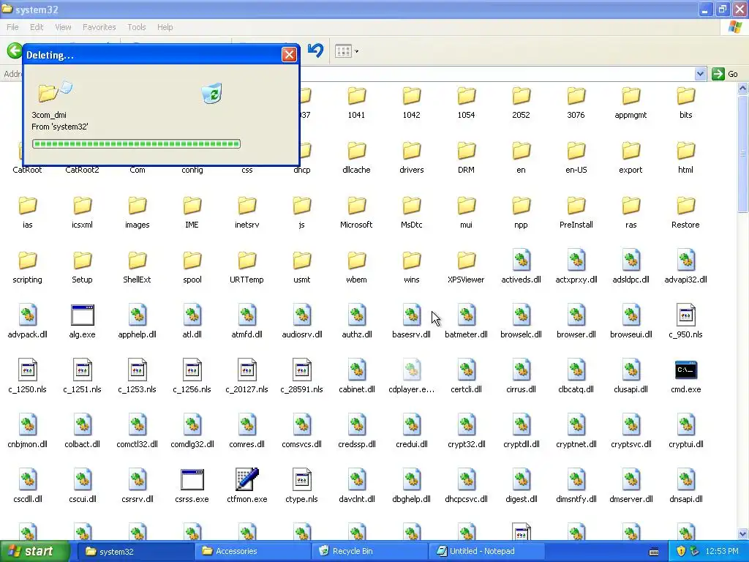The height and width of the screenshot is (562, 749).
Task: Select the batmeter.dll file icon
Action: click(x=466, y=315)
